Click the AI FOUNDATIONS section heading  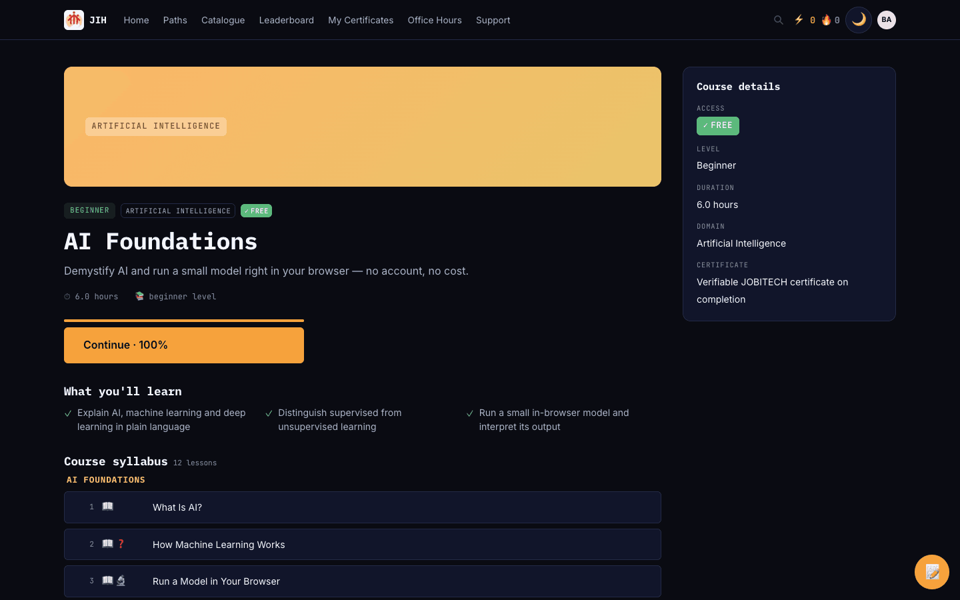click(x=106, y=480)
